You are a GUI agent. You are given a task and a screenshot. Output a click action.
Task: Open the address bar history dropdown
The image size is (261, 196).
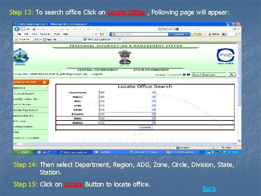pyautogui.click(x=159, y=29)
